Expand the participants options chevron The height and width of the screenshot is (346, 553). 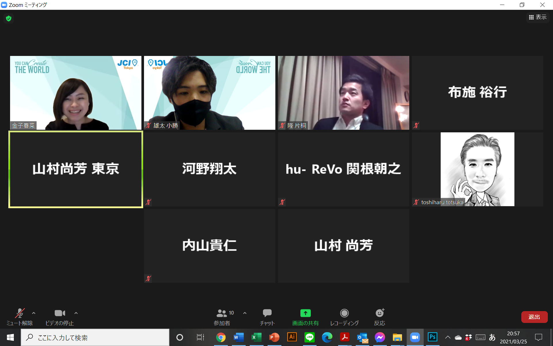245,313
